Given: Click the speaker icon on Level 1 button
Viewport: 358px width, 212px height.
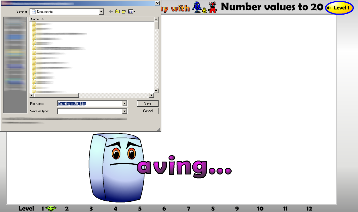Looking at the screenshot, I should point(329,8).
